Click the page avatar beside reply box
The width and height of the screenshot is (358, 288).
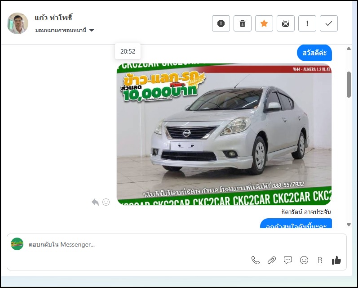[17, 244]
